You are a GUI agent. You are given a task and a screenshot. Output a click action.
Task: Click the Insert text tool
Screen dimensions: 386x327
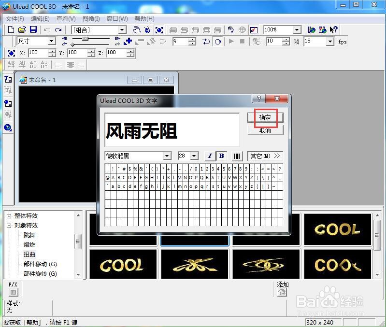pyautogui.click(x=8, y=79)
